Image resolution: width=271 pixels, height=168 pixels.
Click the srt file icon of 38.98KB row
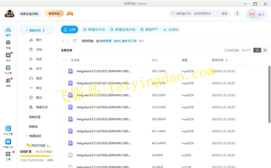[x=70, y=155]
